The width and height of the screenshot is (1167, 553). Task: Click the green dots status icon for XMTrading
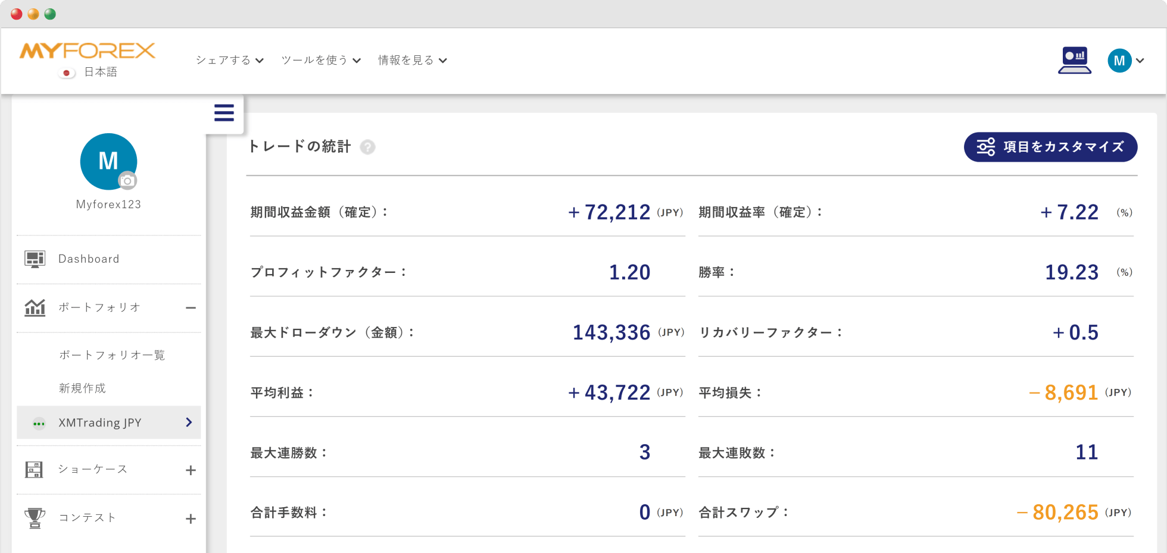(39, 424)
